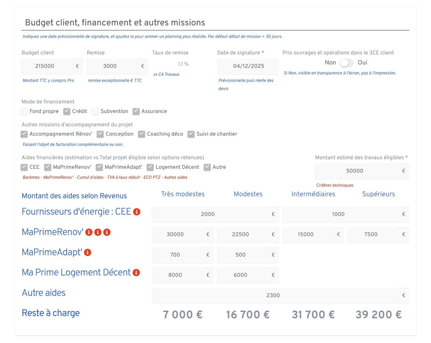Click the third info icon beside MaPrimeRenov'
This screenshot has width=431, height=343.
coord(107,232)
